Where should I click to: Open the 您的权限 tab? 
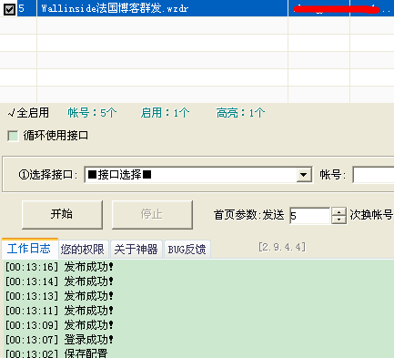coord(83,250)
